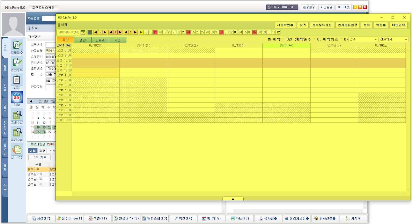Click the 환자분류설정 button
The width and height of the screenshot is (412, 224).
pos(347,25)
